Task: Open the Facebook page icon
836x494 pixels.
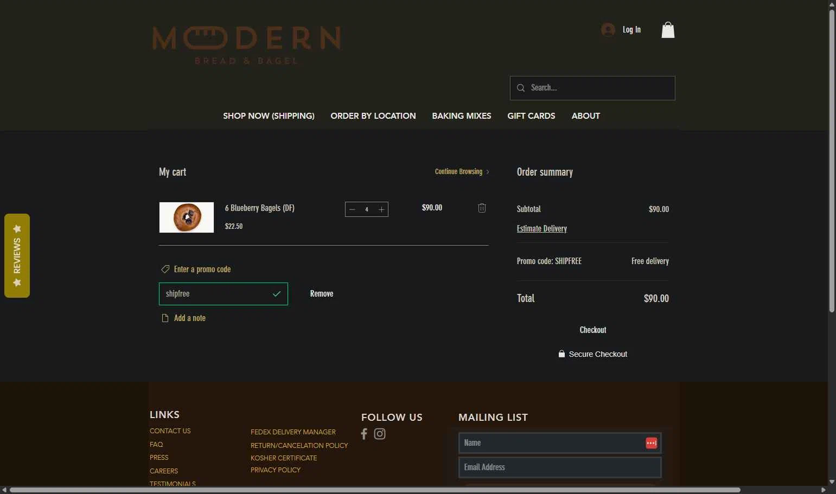Action: (364, 434)
